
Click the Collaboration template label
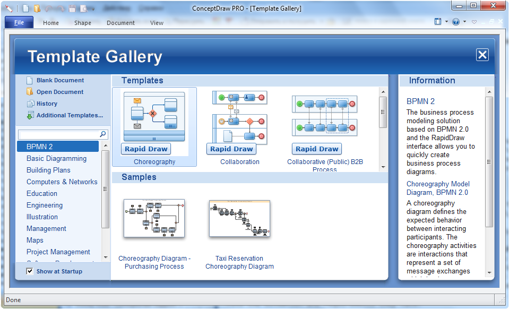click(240, 161)
